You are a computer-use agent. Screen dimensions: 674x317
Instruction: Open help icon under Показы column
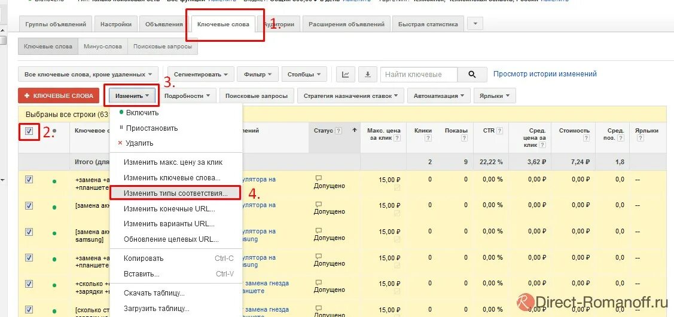coord(464,138)
